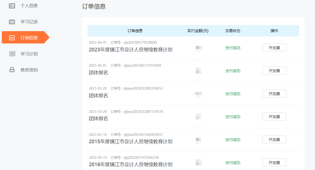Click 开发票 for order zjkjwx2023032887318178
315x170 pixels.
pos(274,117)
